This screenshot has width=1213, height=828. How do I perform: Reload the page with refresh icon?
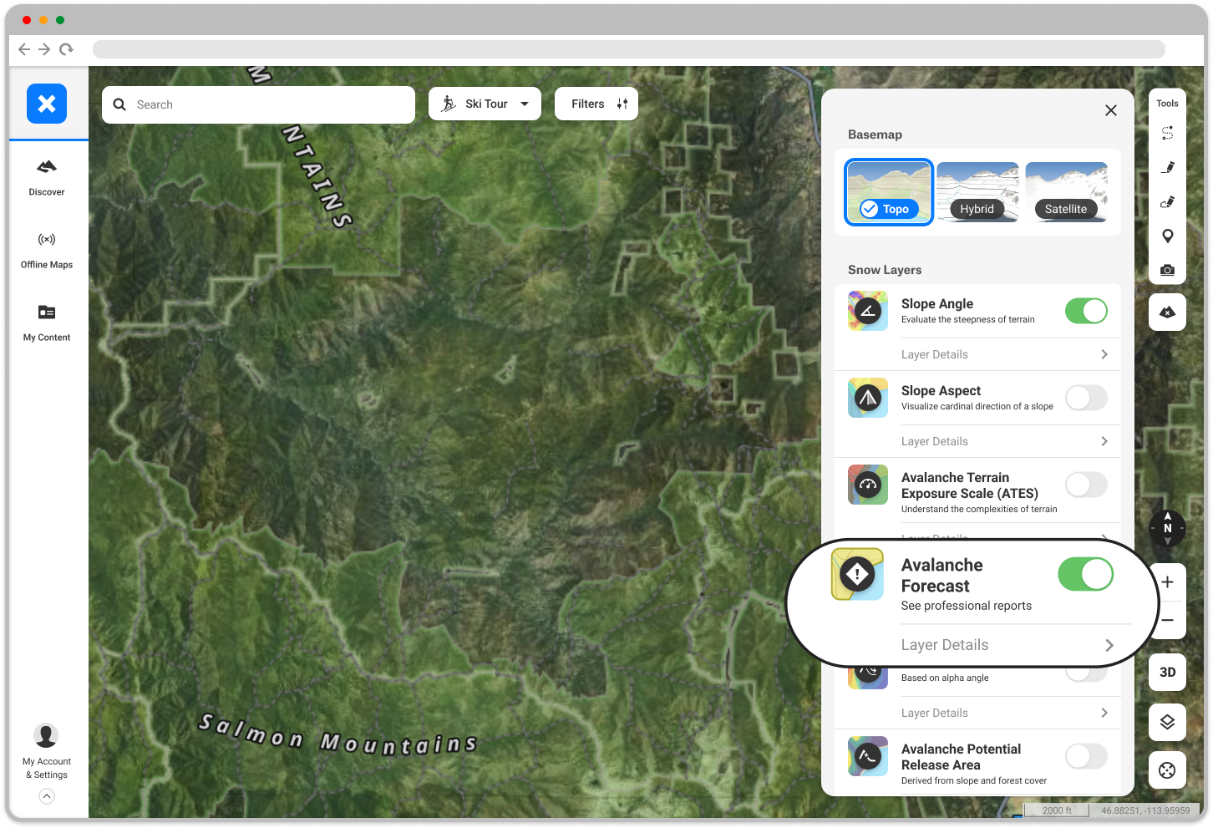click(66, 49)
